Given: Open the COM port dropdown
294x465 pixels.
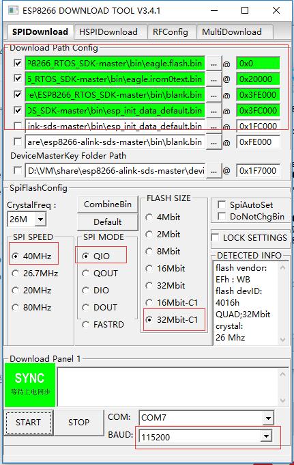Looking at the screenshot, I should pos(268,418).
